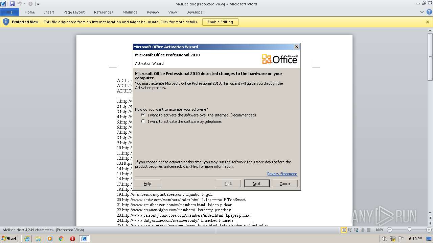Click the Redo/Repeat icon in the title bar
The height and width of the screenshot is (243, 433).
point(30,4)
